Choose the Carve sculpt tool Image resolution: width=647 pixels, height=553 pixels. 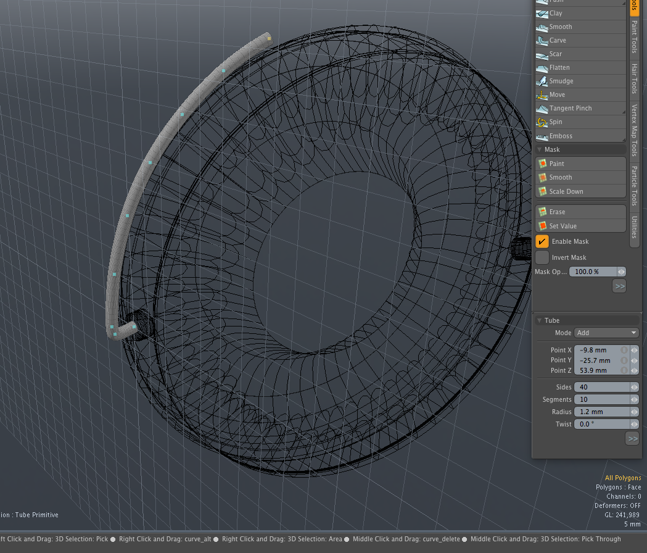(580, 41)
